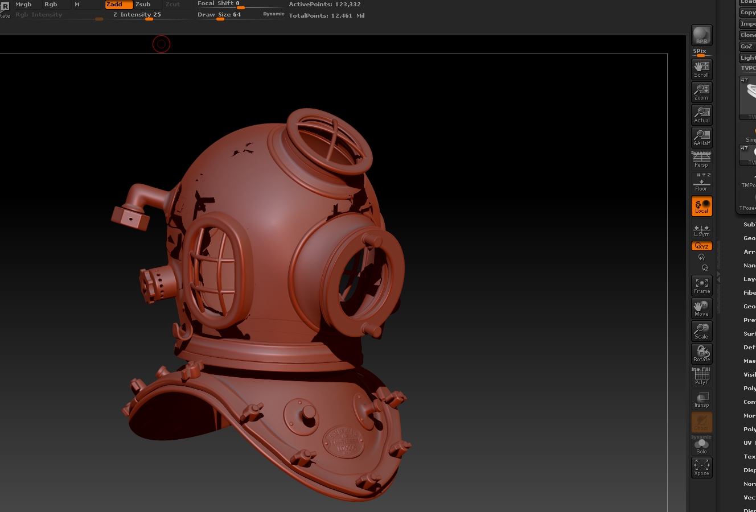Expand the Texture Map section
Image resolution: width=756 pixels, height=512 pixels.
749,457
